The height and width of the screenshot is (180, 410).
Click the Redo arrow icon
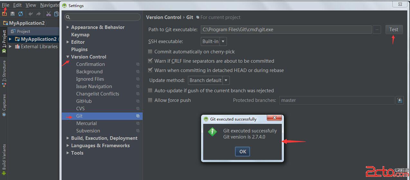(x=39, y=14)
